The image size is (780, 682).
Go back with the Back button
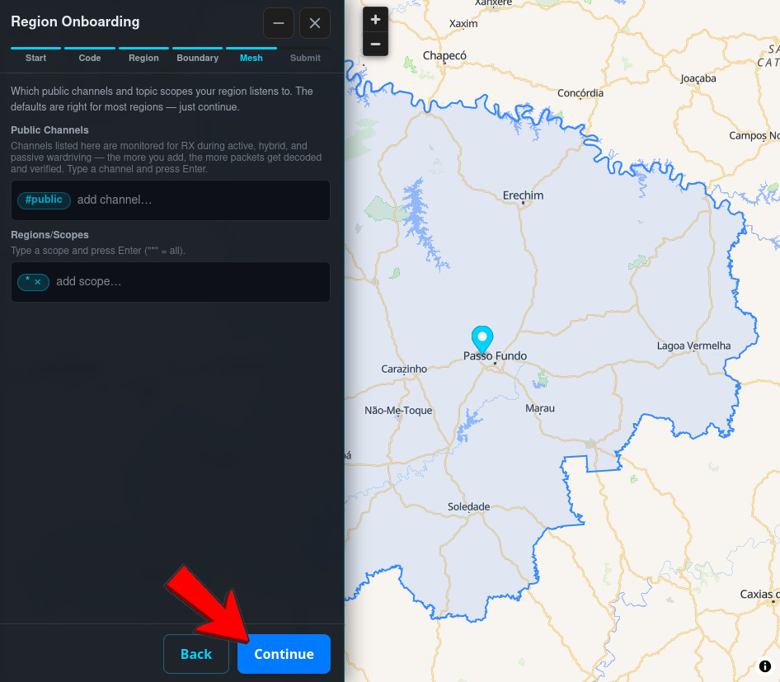(196, 654)
